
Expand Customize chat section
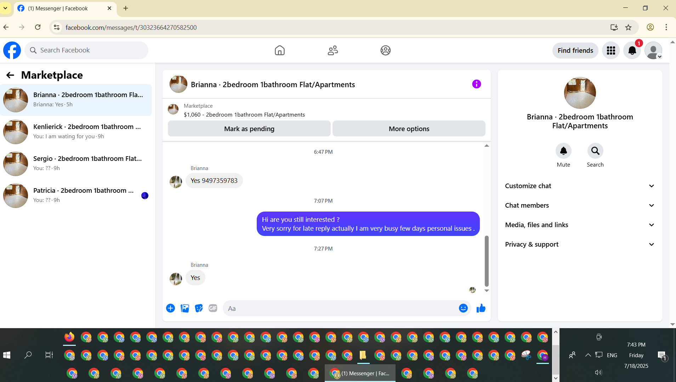580,186
